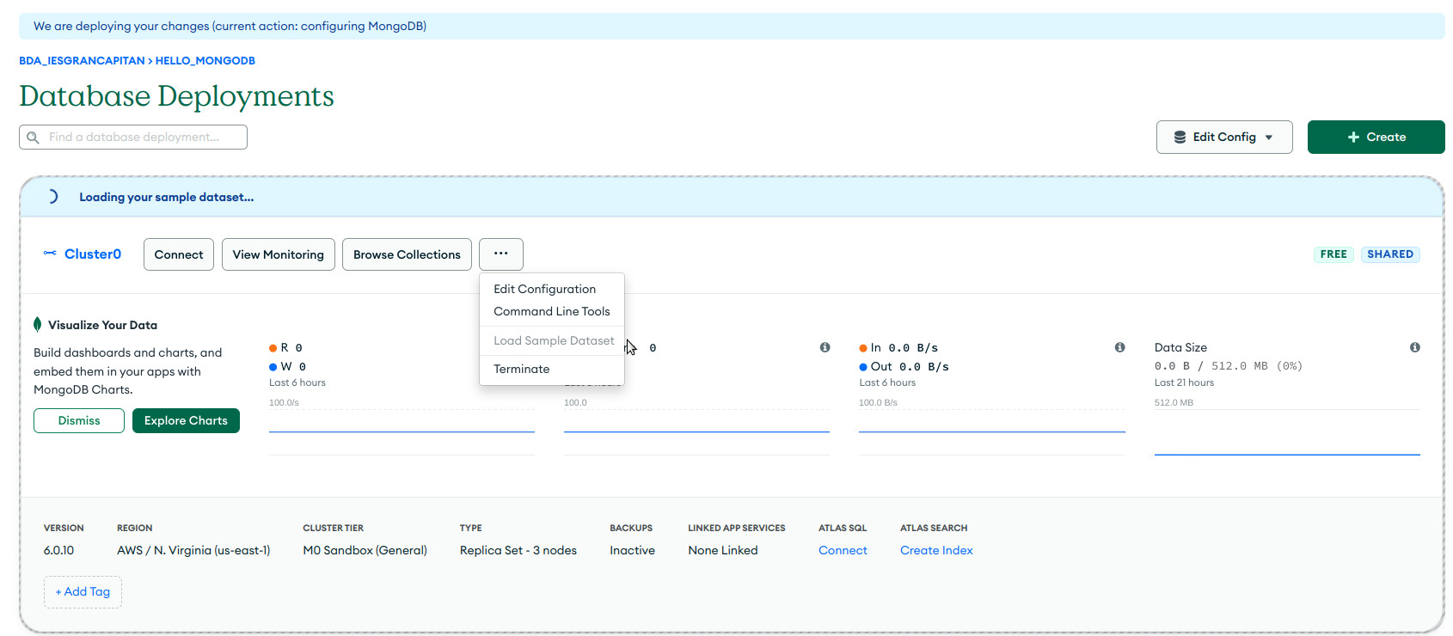The image size is (1453, 636).
Task: Click the orange In network legend dot
Action: (x=863, y=348)
